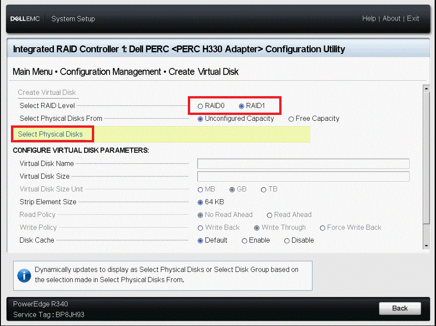This screenshot has width=436, height=326.
Task: Open the Help link
Action: pos(369,18)
